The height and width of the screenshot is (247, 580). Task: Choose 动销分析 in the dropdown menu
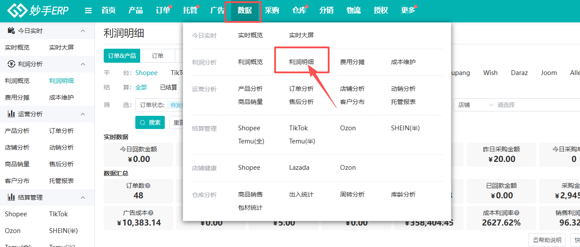point(403,89)
